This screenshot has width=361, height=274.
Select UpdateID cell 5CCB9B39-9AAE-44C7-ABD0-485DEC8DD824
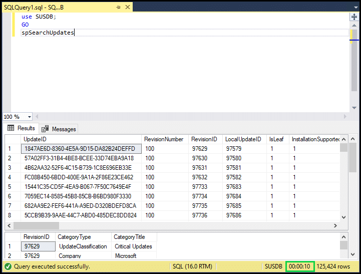pos(81,215)
